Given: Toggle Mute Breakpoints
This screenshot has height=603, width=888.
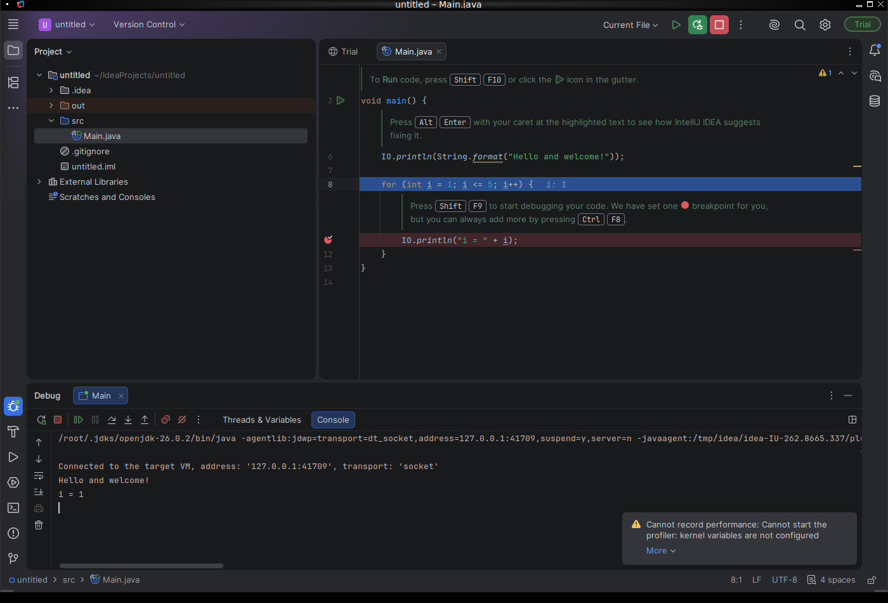Looking at the screenshot, I should coord(182,420).
